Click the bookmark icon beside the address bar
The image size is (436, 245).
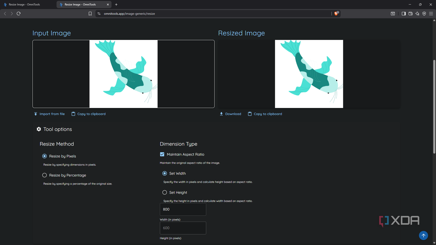(90, 13)
